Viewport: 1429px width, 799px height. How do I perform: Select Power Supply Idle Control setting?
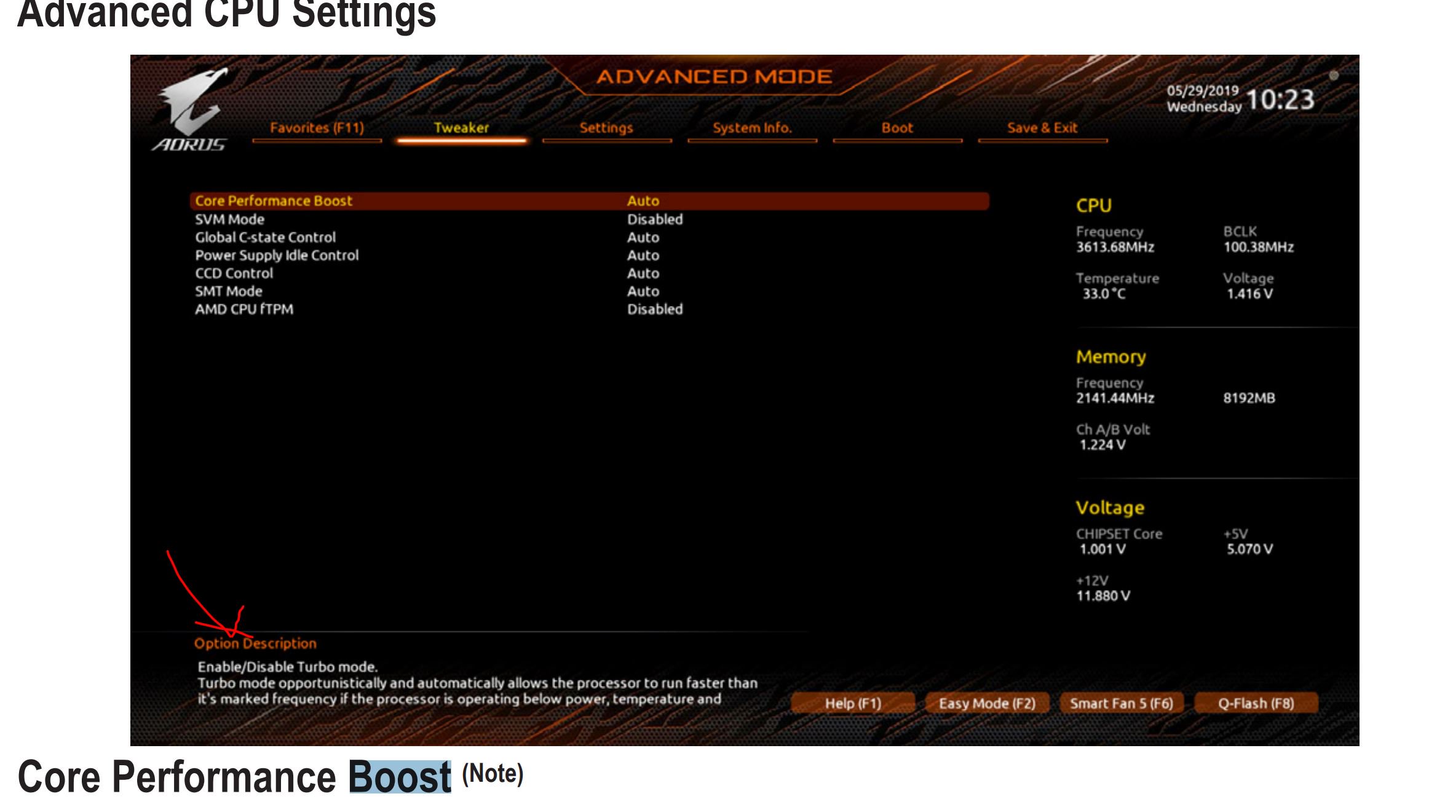tap(277, 255)
